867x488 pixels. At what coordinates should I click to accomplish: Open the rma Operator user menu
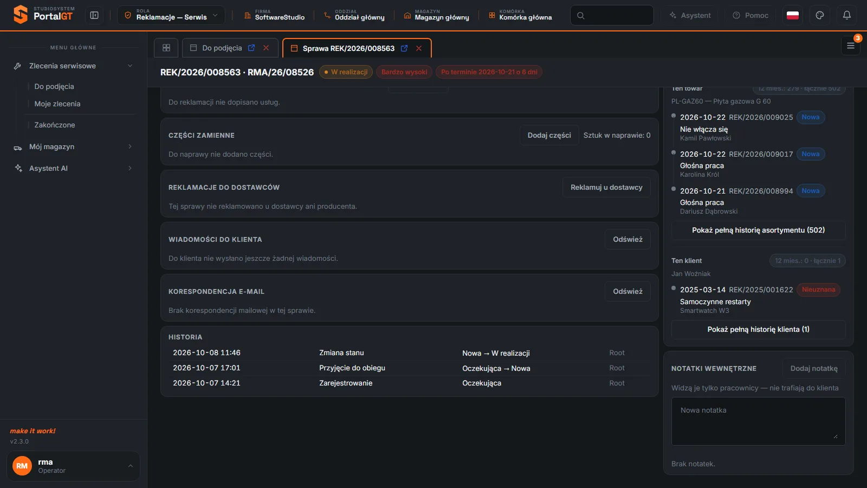(73, 466)
